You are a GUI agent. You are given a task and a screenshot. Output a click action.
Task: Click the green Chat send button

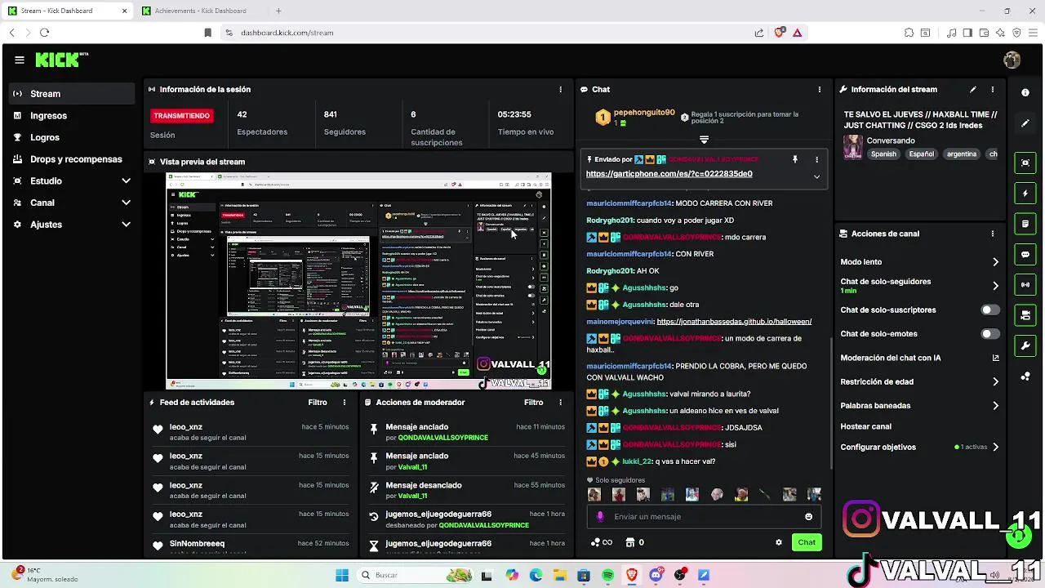tap(807, 542)
